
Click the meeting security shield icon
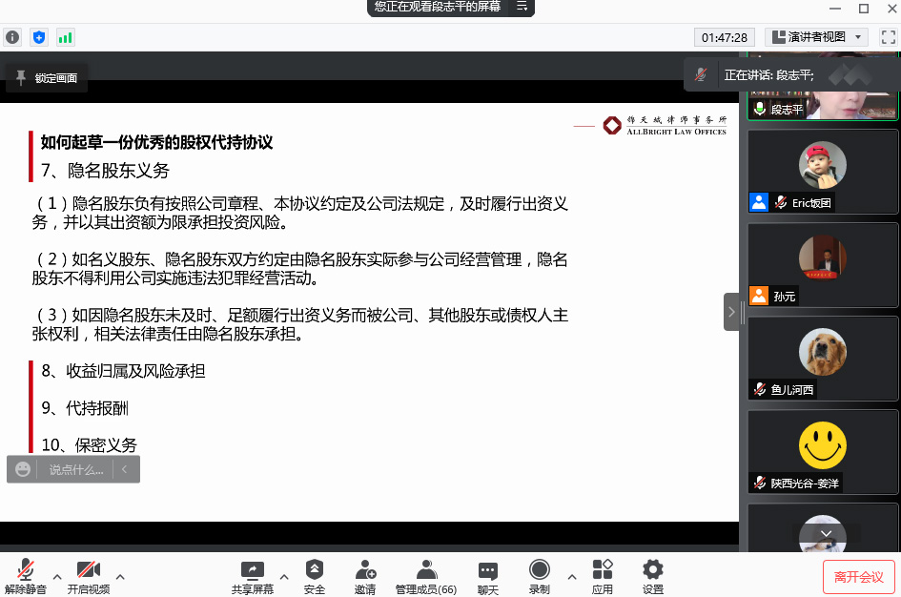point(38,36)
